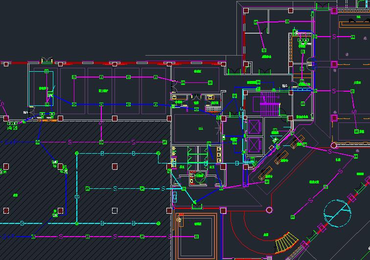This screenshot has width=370, height=260.
Task: Click the white outlined column in the hatched area
Action: click(115, 211)
